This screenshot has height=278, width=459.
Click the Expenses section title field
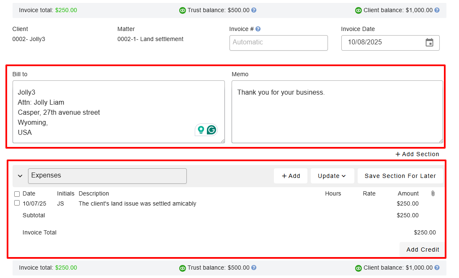(107, 176)
